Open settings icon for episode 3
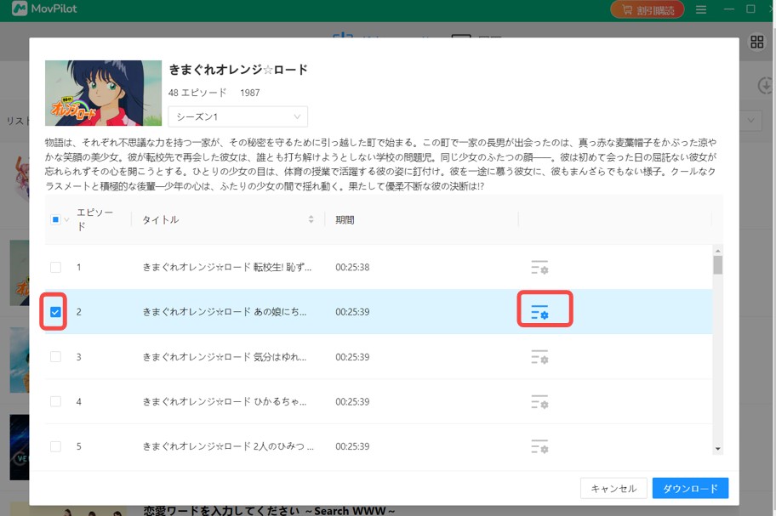The height and width of the screenshot is (516, 776). click(x=539, y=357)
